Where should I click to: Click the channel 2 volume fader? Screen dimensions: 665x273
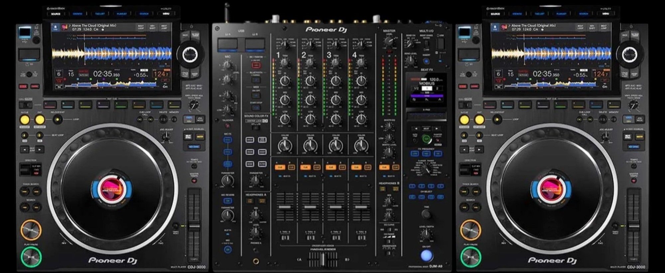coord(310,207)
